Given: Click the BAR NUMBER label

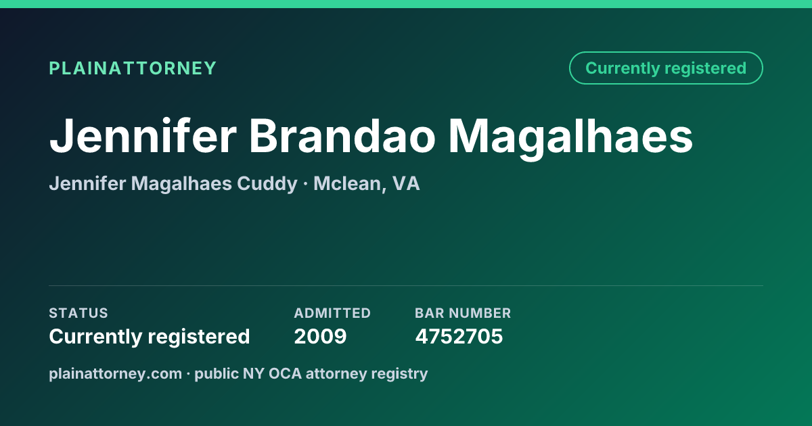Looking at the screenshot, I should click(463, 313).
